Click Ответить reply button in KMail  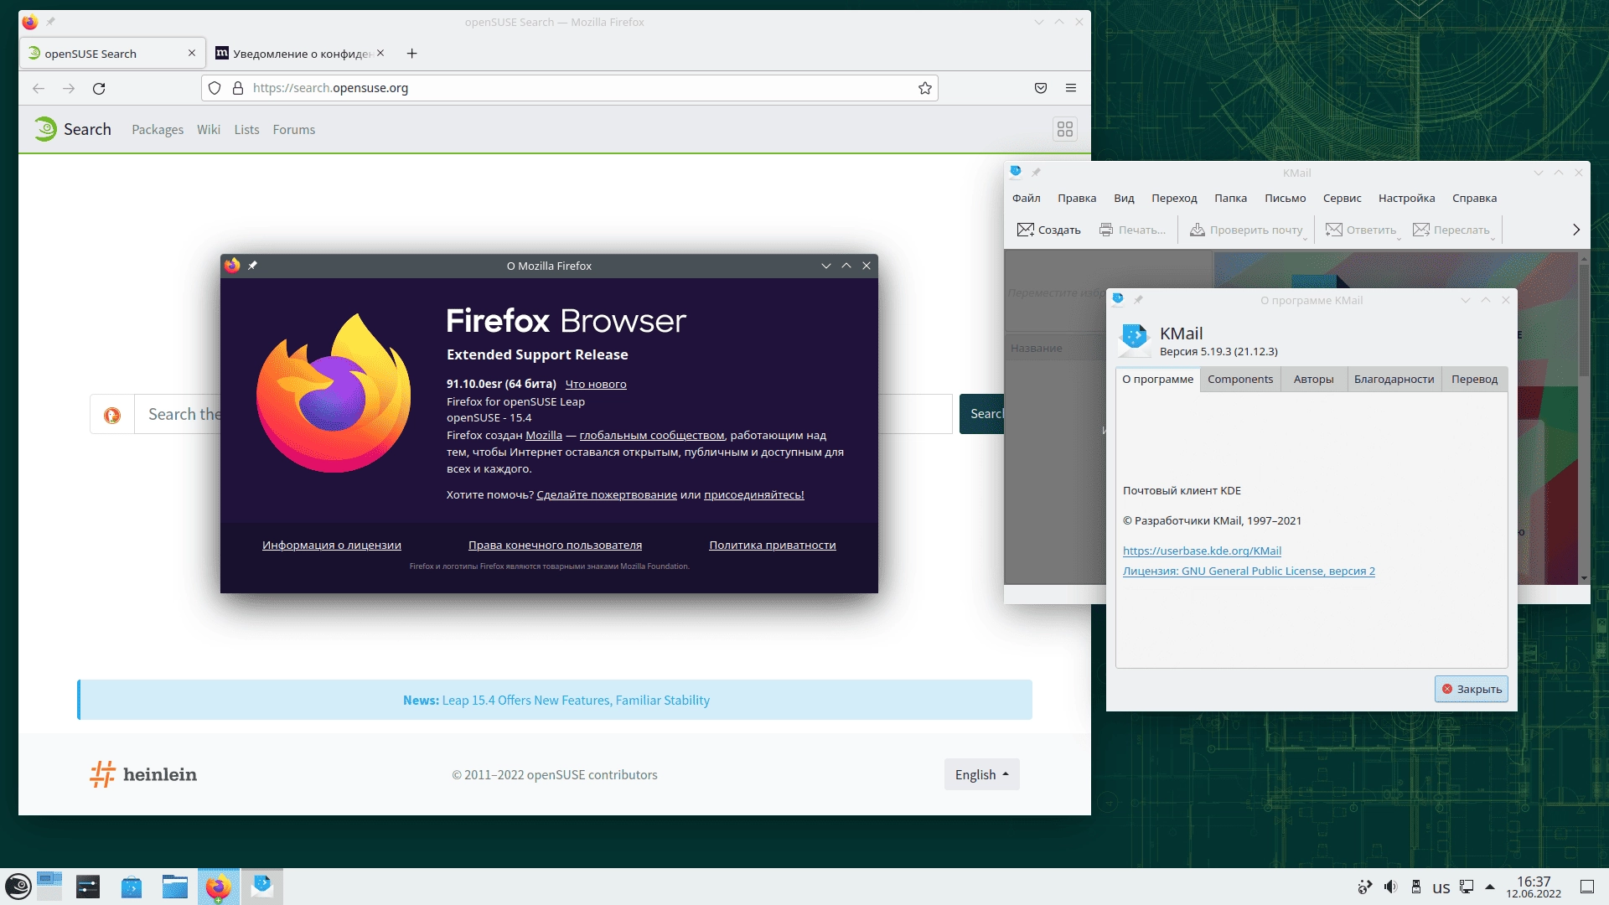1360,230
